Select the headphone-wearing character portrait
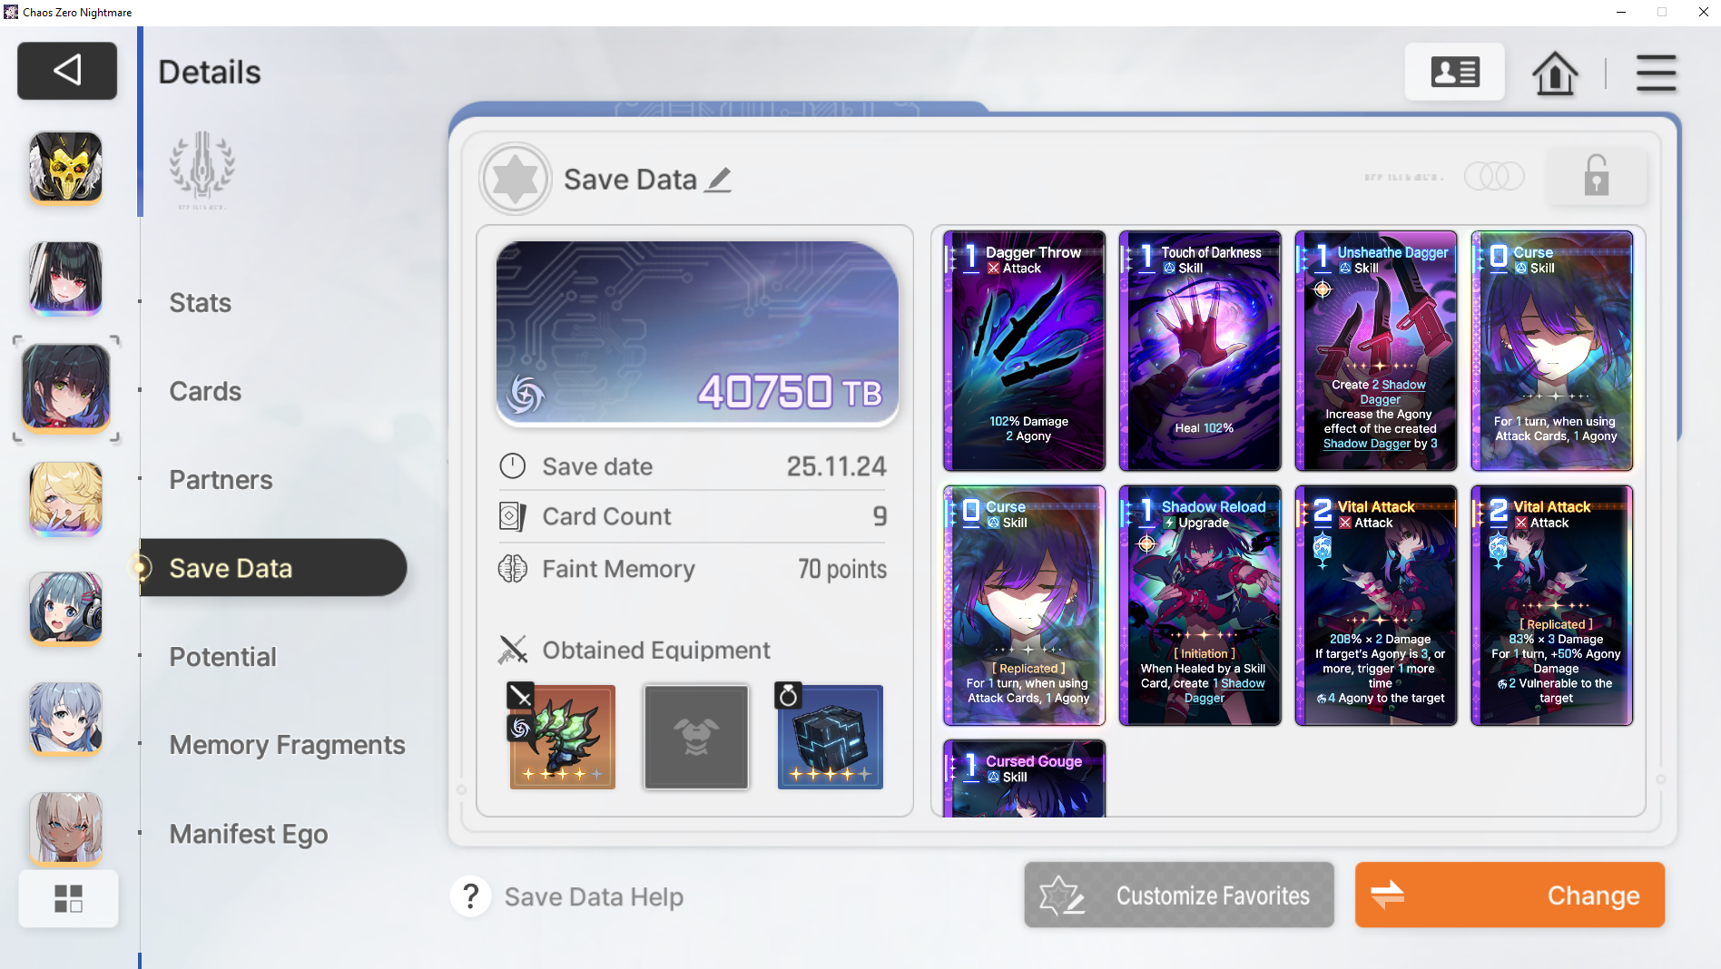Viewport: 1721px width, 969px height. pyautogui.click(x=65, y=609)
